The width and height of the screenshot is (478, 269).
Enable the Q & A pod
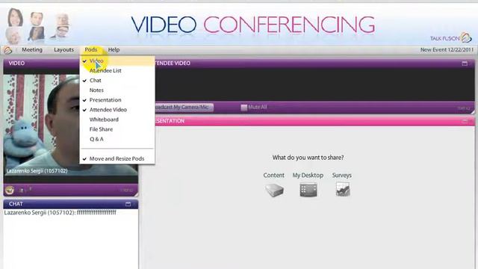(x=117, y=139)
